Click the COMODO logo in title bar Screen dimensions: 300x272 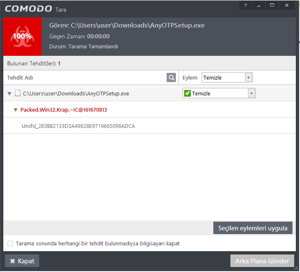(x=28, y=9)
